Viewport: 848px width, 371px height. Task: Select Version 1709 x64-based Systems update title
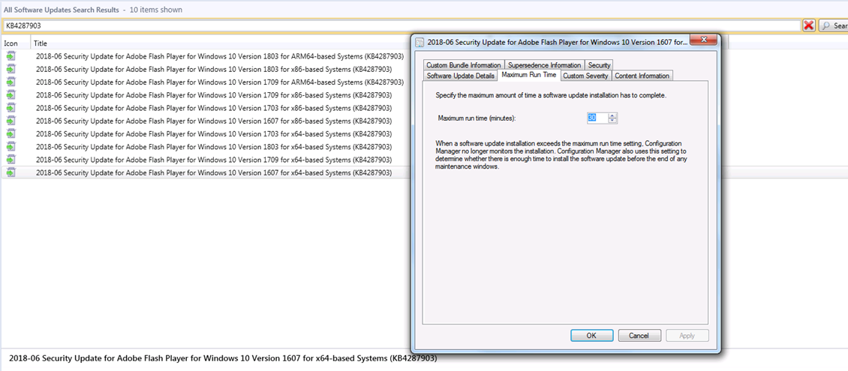click(x=214, y=160)
